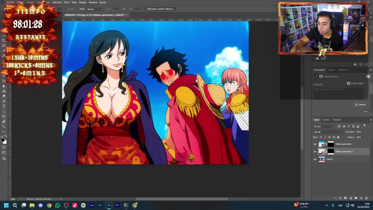
Task: Open the Properties panel options menu
Action: point(371,70)
